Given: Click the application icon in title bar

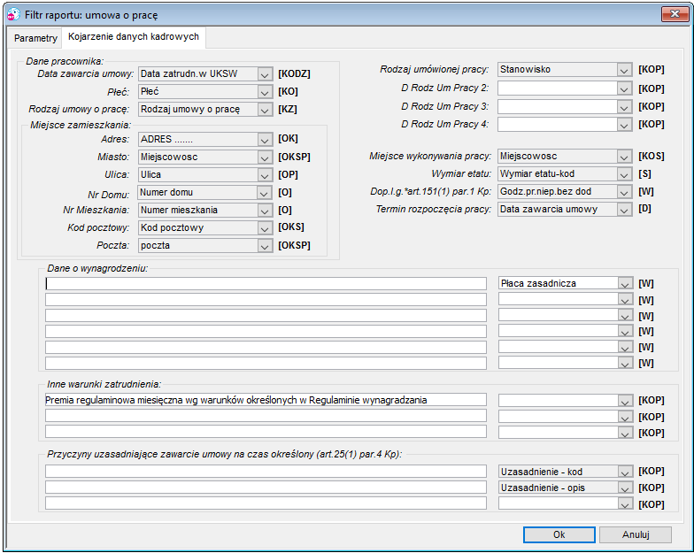Looking at the screenshot, I should [14, 14].
